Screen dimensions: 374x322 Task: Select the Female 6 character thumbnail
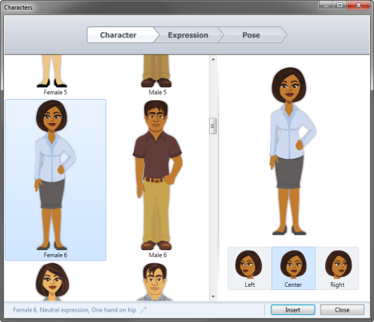[x=55, y=180]
